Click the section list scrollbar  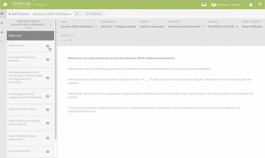point(55,79)
